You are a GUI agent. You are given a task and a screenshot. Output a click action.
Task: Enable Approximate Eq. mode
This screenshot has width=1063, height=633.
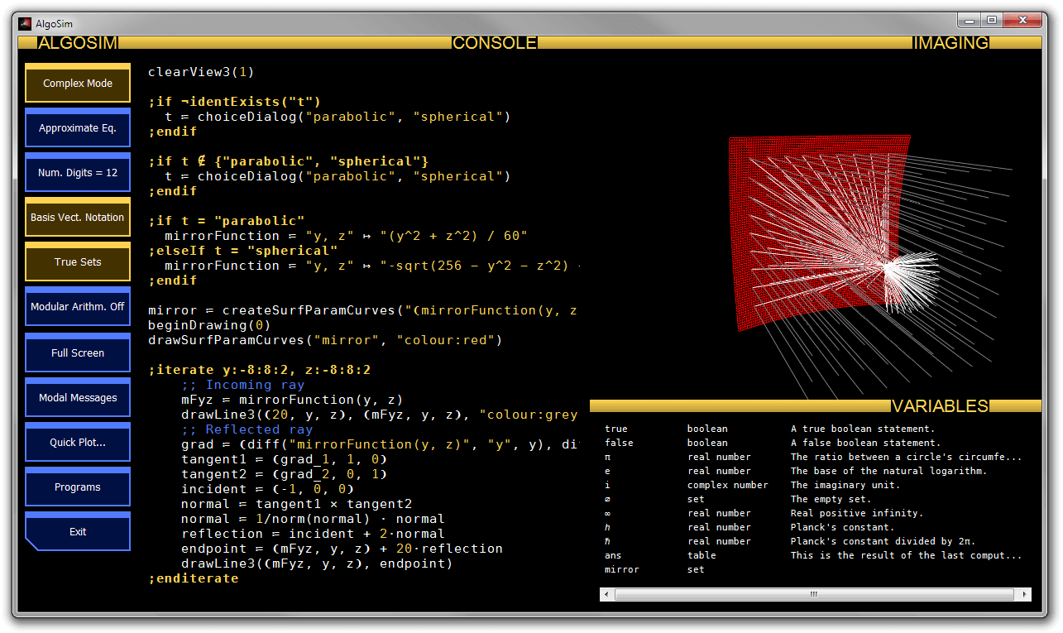pos(78,128)
